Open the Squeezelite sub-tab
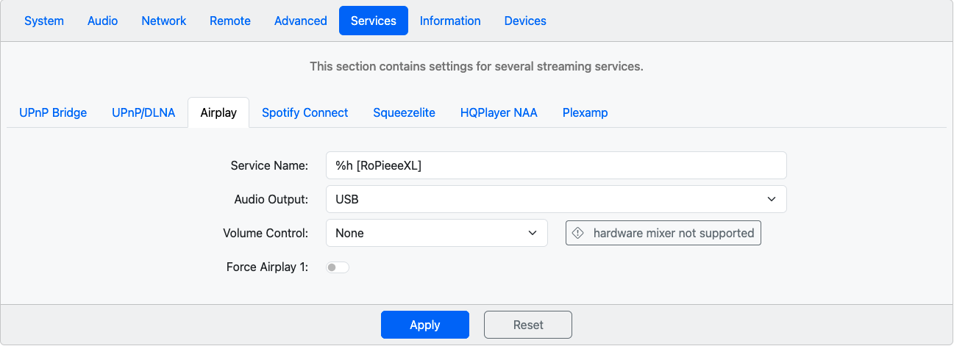 coord(405,112)
